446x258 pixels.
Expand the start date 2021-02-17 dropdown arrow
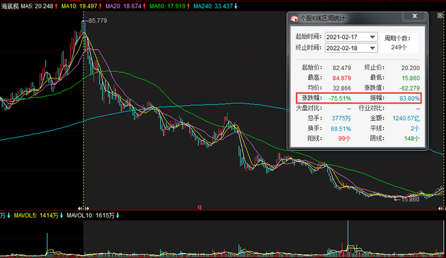(x=372, y=37)
